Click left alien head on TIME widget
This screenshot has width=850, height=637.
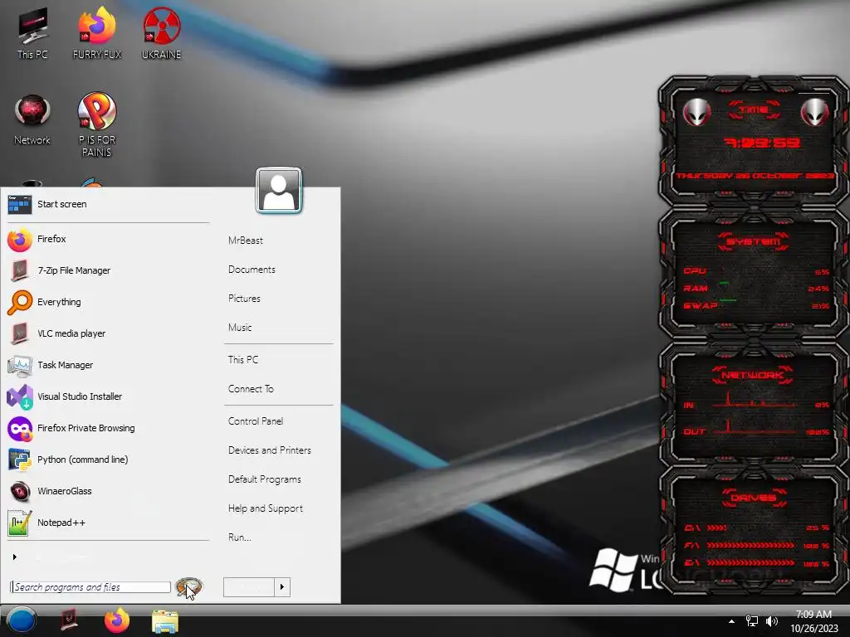[696, 112]
